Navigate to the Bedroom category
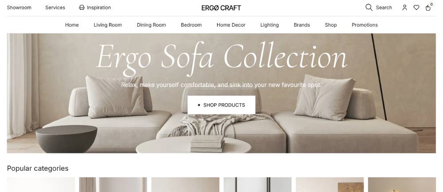The width and height of the screenshot is (443, 192). point(191,25)
